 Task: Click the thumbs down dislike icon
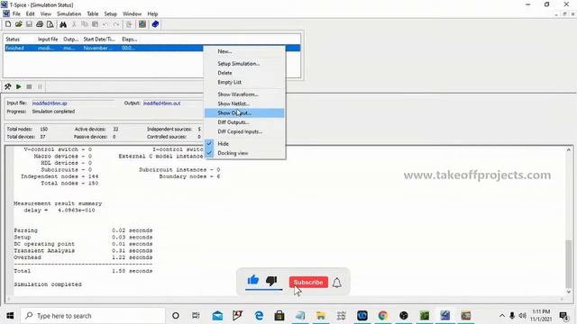click(271, 281)
